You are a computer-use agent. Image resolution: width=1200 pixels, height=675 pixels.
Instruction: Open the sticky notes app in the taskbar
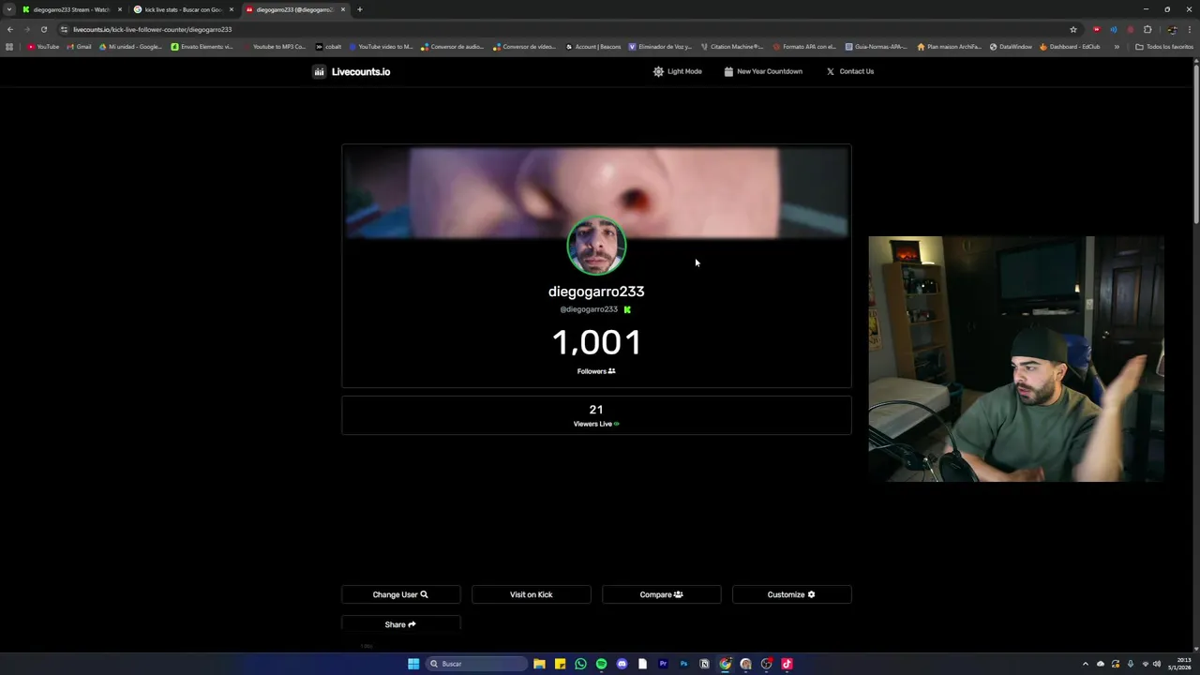click(x=560, y=664)
